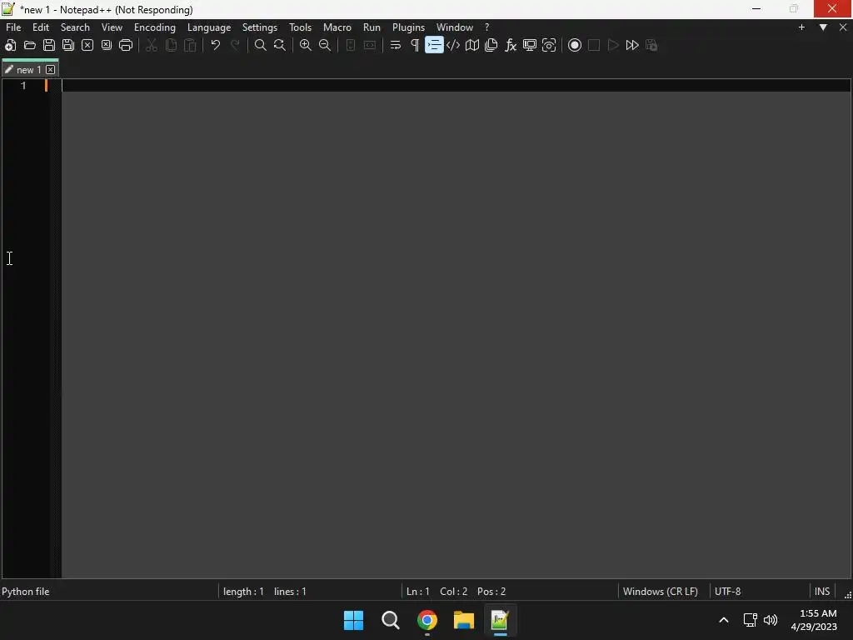Print the document
Image resolution: width=853 pixels, height=640 pixels.
click(126, 45)
